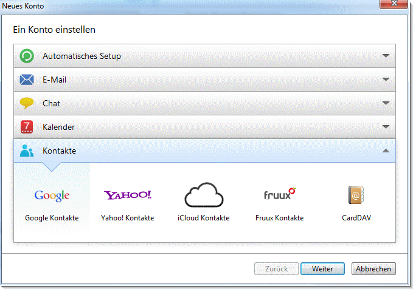Image resolution: width=413 pixels, height=289 pixels.
Task: Click the red Kalender icon
Action: 27,127
